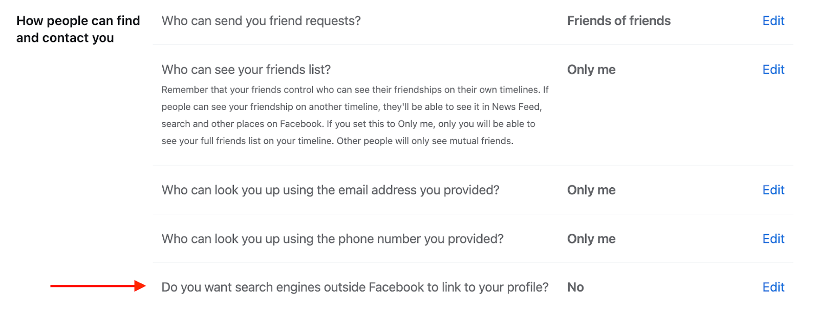Click "Other people will only see mutual friends" sentence
The width and height of the screenshot is (819, 310).
pos(425,141)
